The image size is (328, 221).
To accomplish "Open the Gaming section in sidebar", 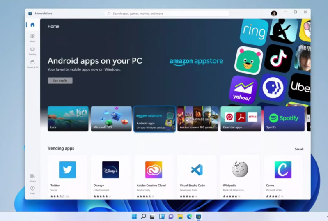I will click(32, 51).
